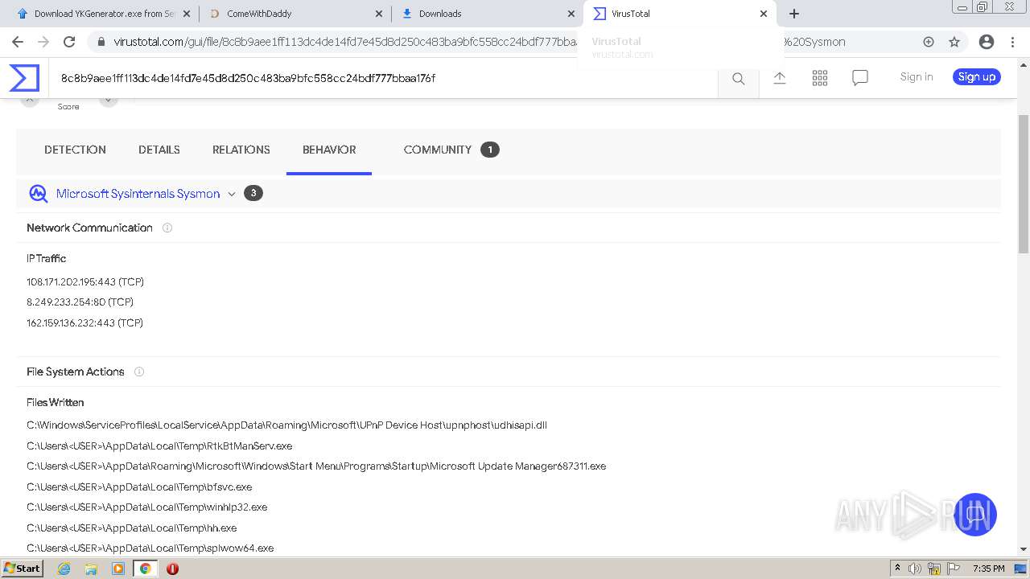Click the browser forward arrow
This screenshot has width=1030, height=579.
click(x=43, y=42)
